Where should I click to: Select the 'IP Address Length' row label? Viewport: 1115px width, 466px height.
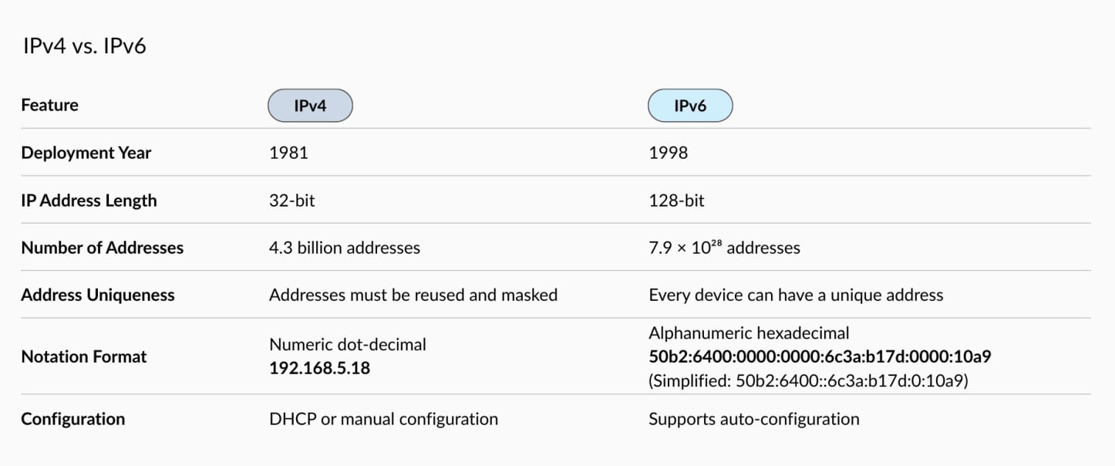89,201
